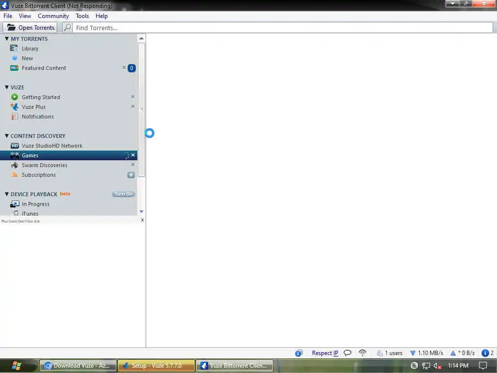Click the muted volume tray icon
The width and height of the screenshot is (497, 373).
click(437, 366)
